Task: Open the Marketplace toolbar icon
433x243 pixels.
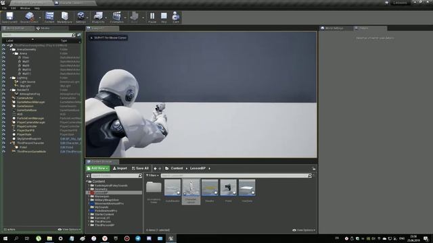Action: click(65, 16)
